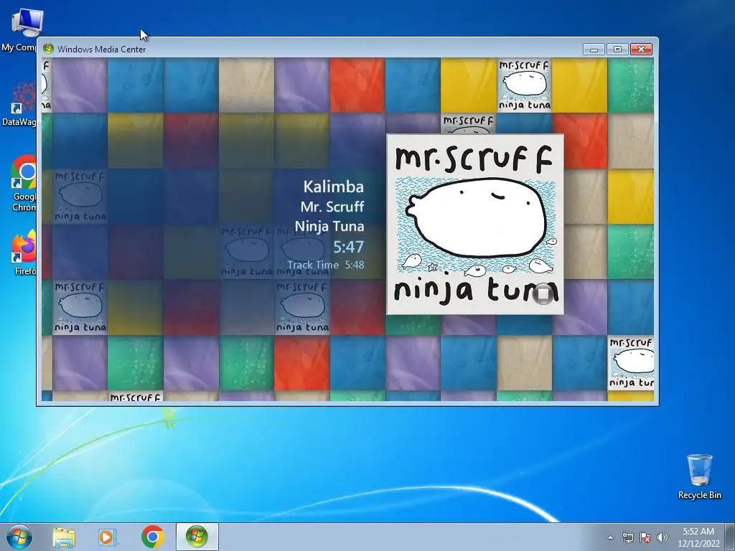Open the clock showing 5:52 AM
Image resolution: width=735 pixels, height=551 pixels.
pos(698,537)
